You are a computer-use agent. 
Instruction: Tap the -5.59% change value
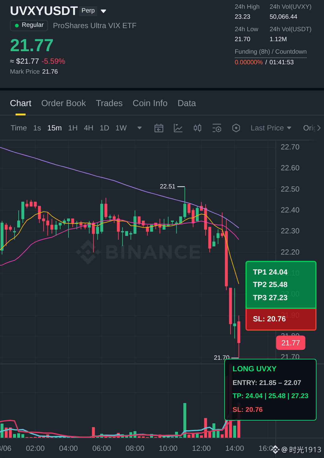point(53,61)
